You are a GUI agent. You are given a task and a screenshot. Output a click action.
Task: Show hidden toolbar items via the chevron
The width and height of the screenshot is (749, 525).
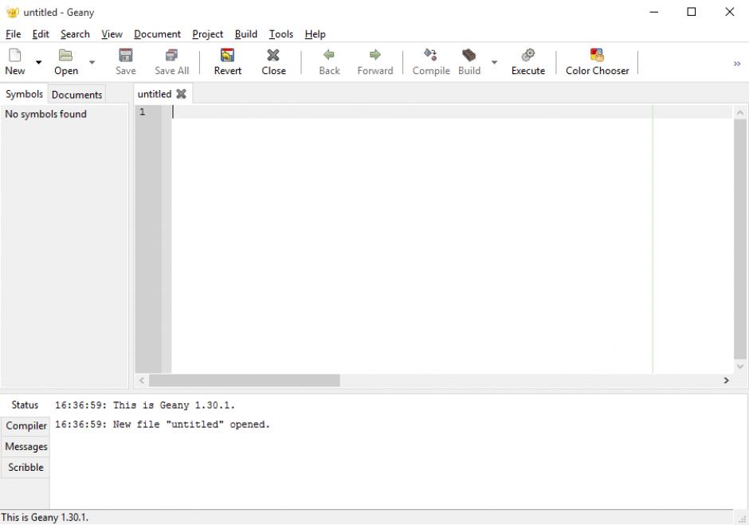[737, 64]
